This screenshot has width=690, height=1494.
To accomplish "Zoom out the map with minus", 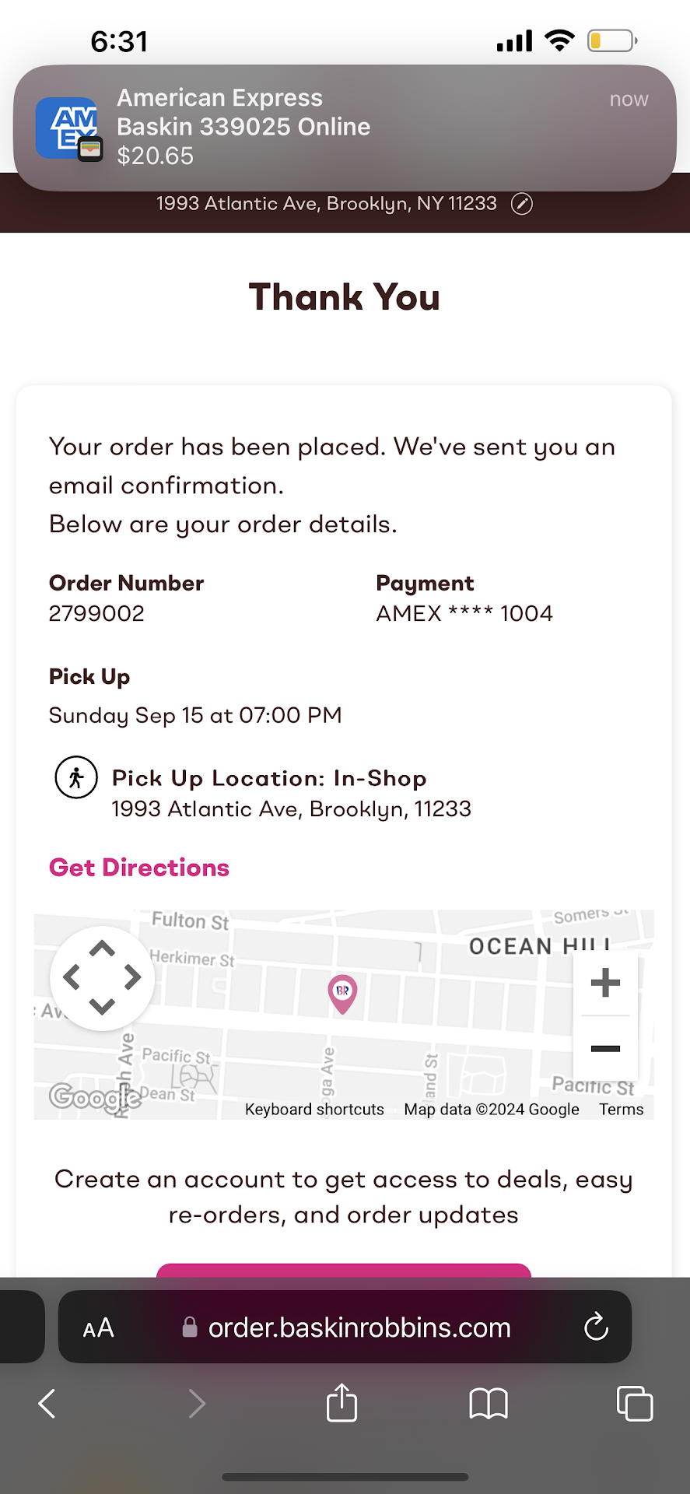I will (605, 1048).
